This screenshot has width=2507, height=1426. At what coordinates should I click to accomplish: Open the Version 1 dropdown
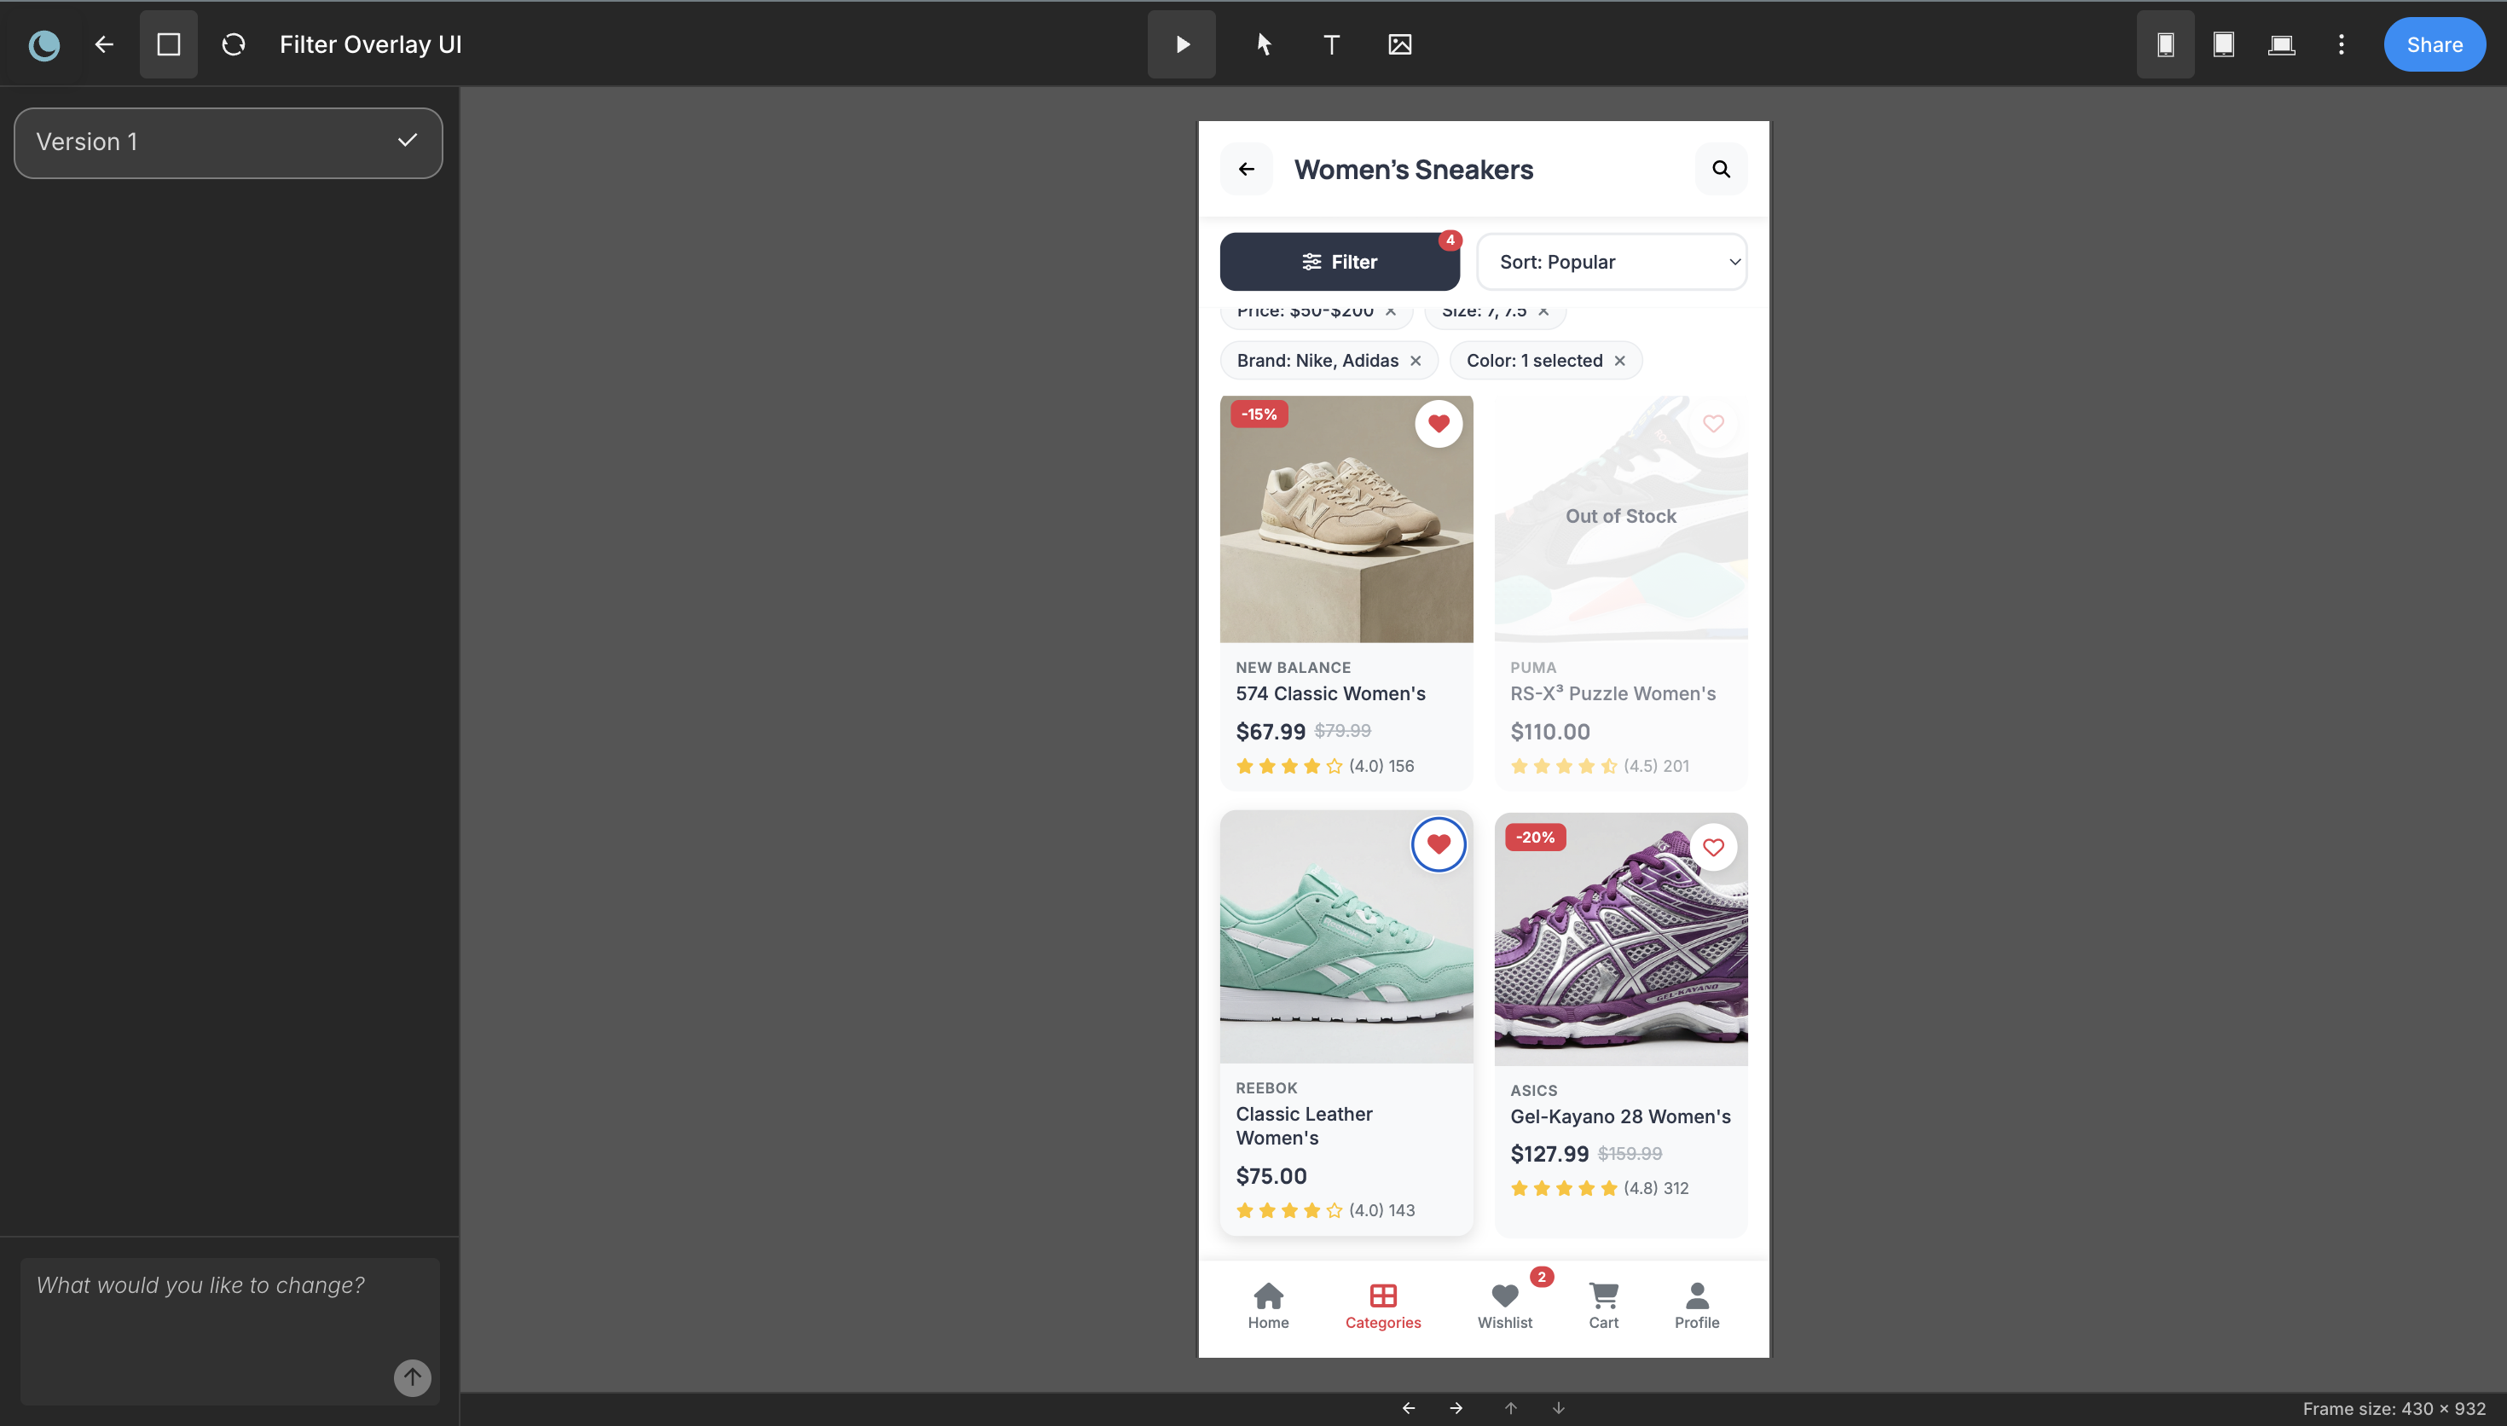228,142
